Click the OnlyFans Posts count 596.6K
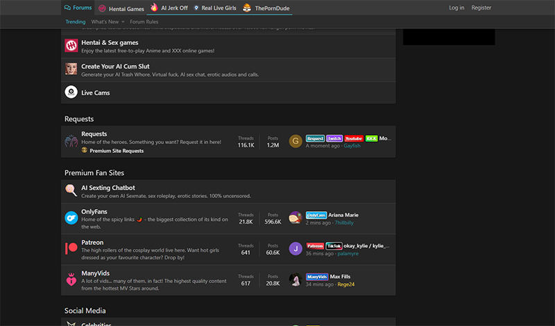 [x=273, y=221]
